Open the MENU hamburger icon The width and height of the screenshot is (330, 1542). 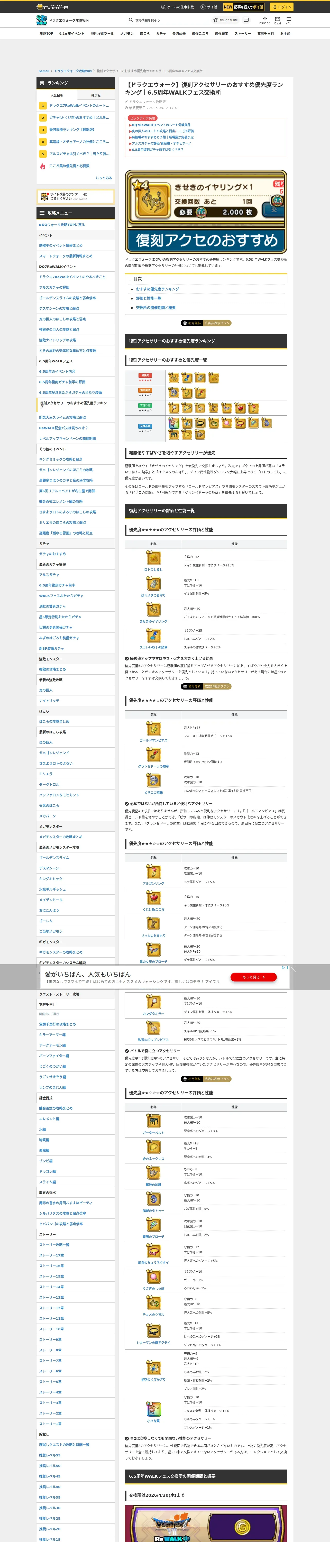(289, 19)
